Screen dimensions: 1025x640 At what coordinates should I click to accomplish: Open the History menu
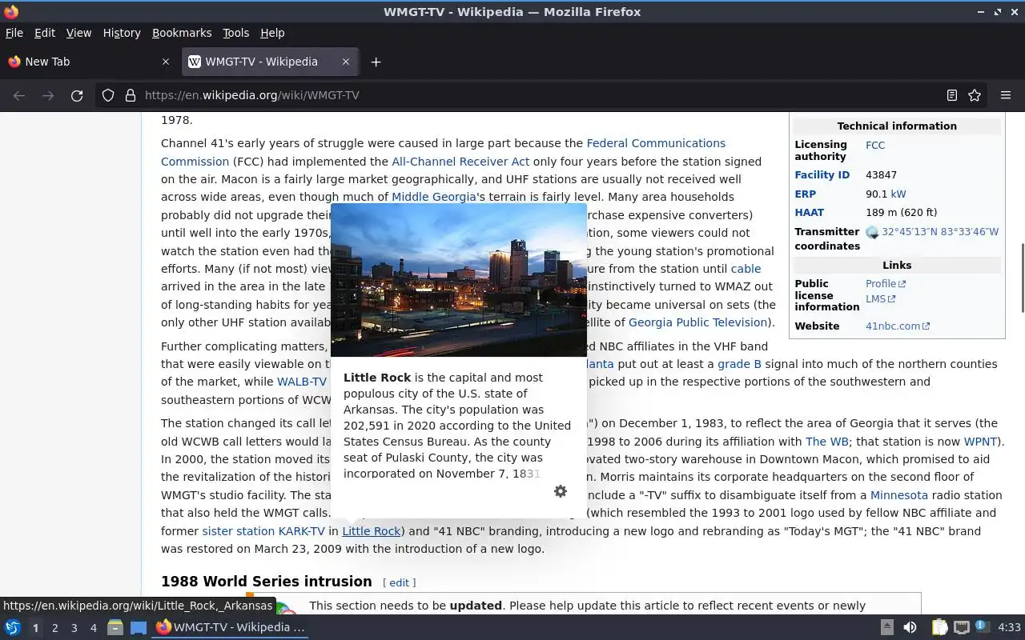coord(122,33)
